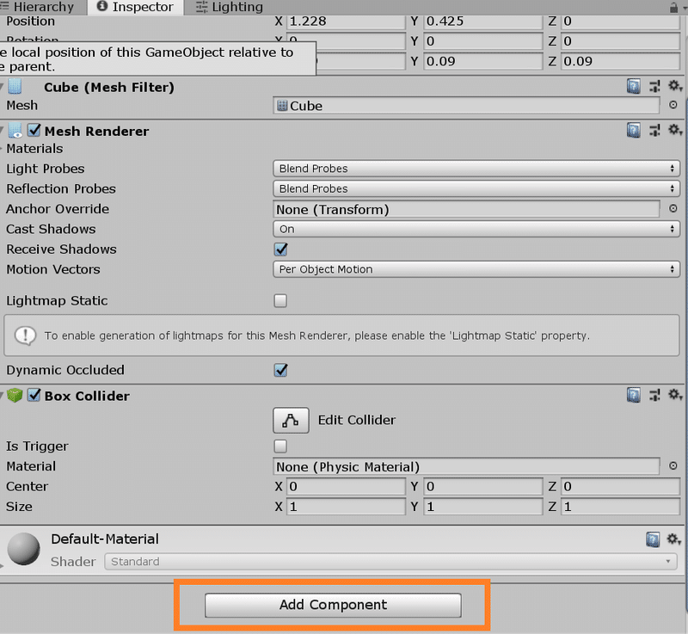688x634 pixels.
Task: Click the Default-Material header name
Action: point(104,539)
